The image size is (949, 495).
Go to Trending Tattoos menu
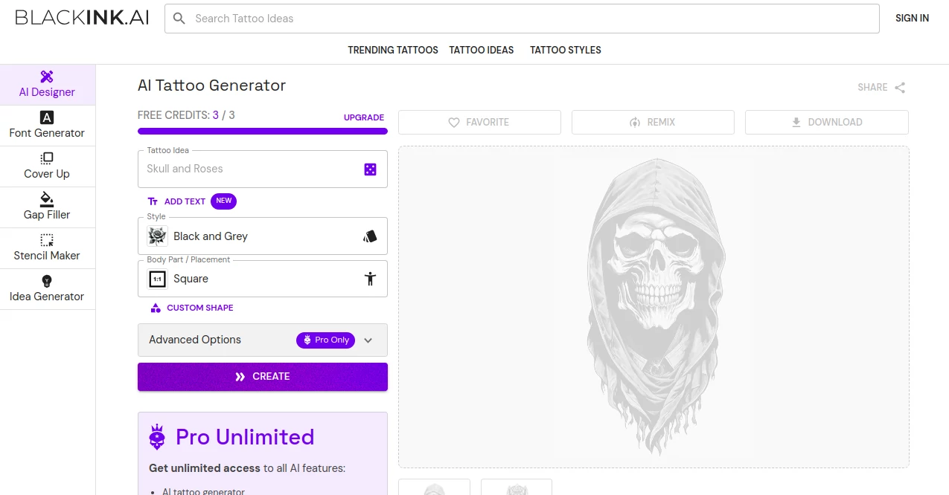pyautogui.click(x=393, y=50)
